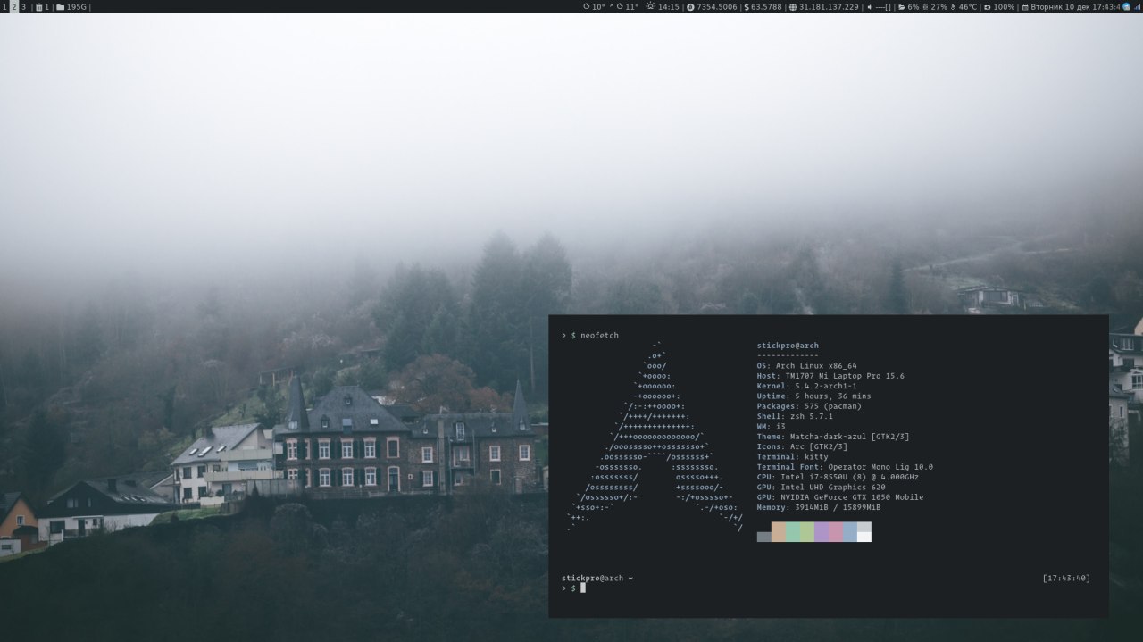Image resolution: width=1143 pixels, height=642 pixels.
Task: Click the 63.5788 dollar rate value
Action: (766, 6)
